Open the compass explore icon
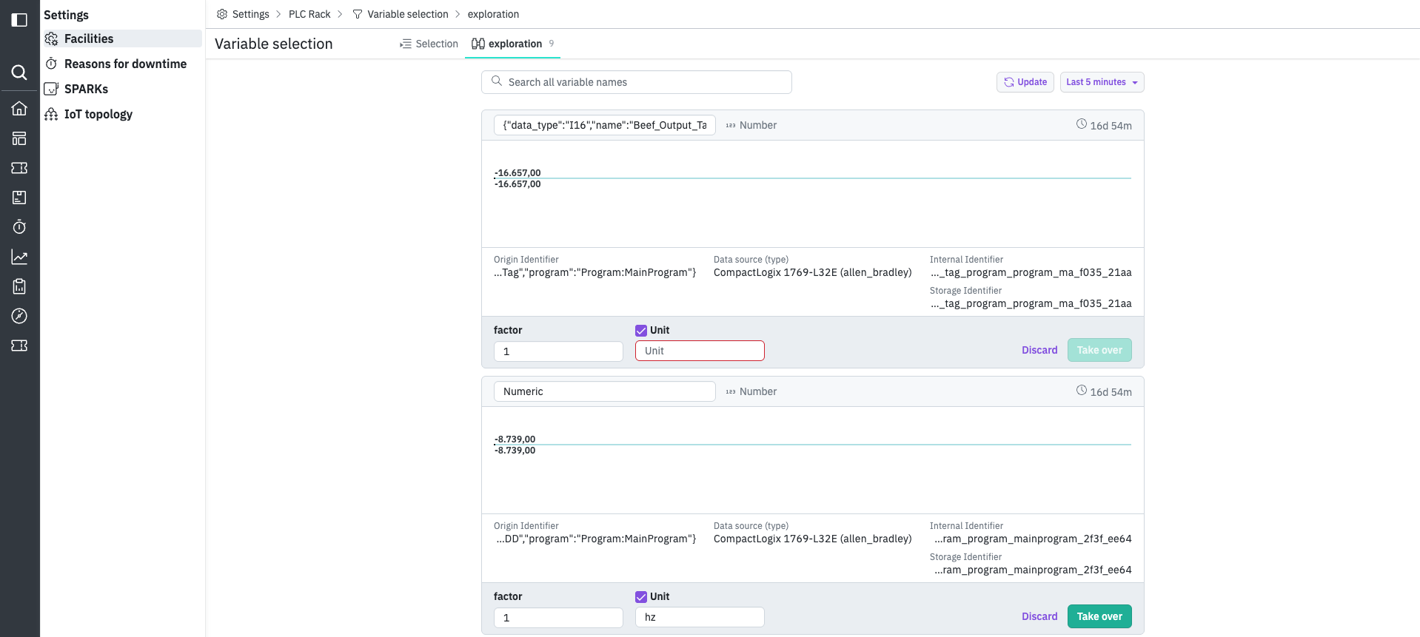 coord(19,316)
